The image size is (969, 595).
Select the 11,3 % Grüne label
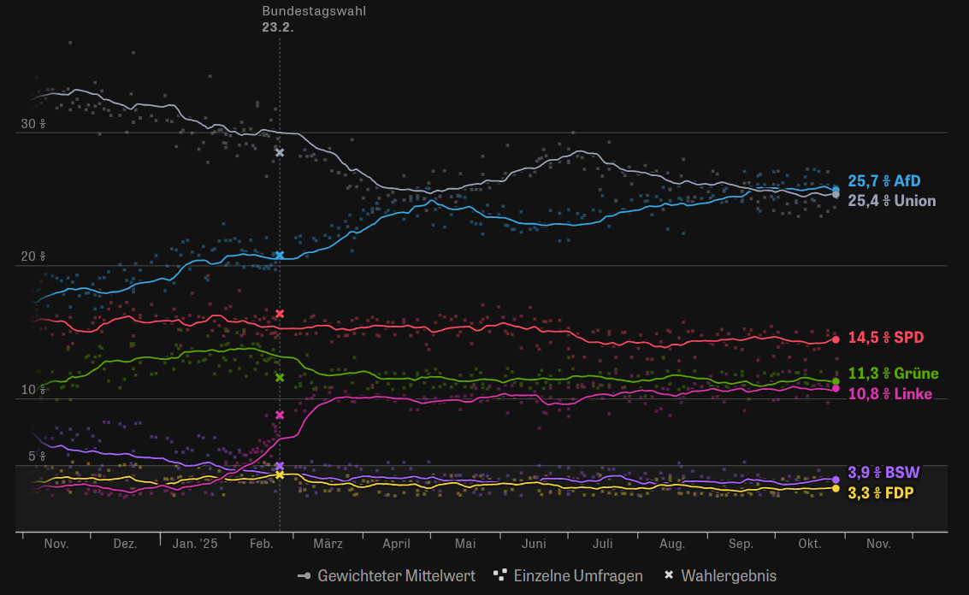[x=893, y=374]
